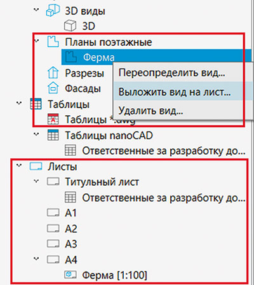This screenshot has width=254, height=285.
Task: Select the Листы label
Action: (x=62, y=167)
